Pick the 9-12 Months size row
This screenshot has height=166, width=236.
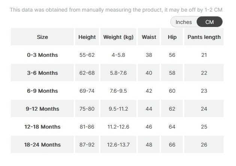coord(42,109)
